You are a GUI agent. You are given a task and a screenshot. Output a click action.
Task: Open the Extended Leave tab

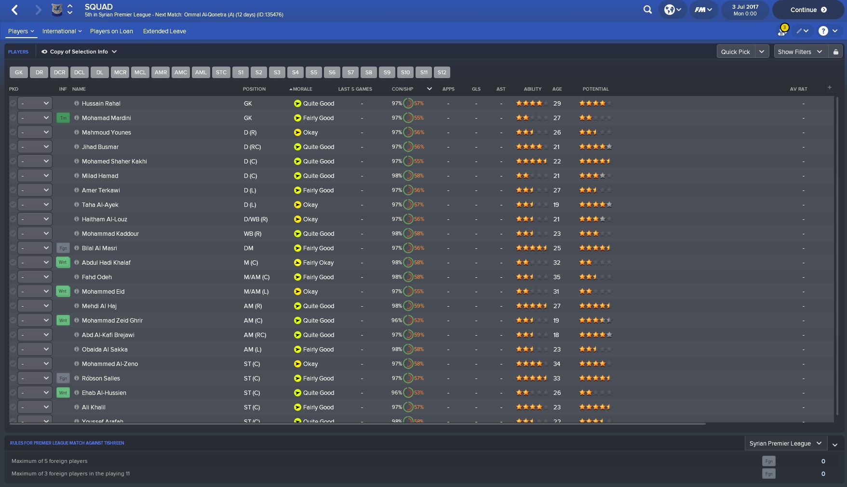click(x=164, y=31)
